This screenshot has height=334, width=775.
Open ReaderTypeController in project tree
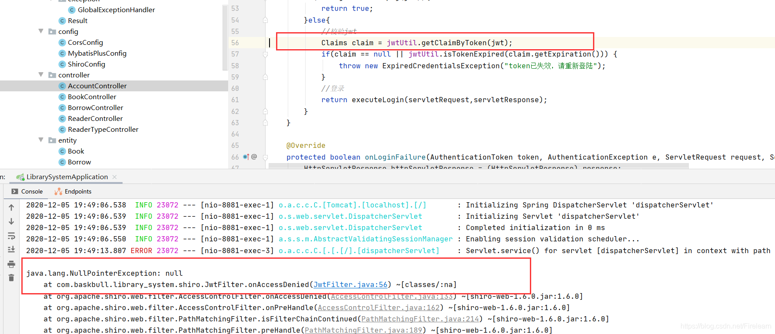pos(103,129)
